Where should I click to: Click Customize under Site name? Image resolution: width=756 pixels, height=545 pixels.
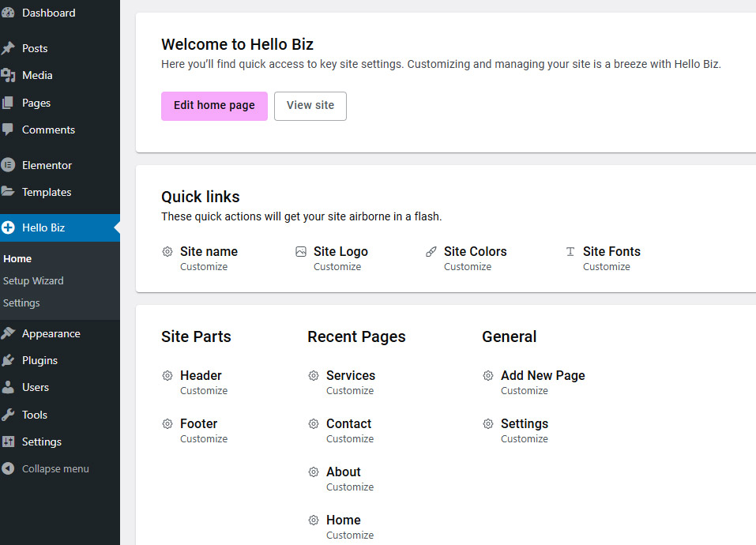click(x=204, y=266)
